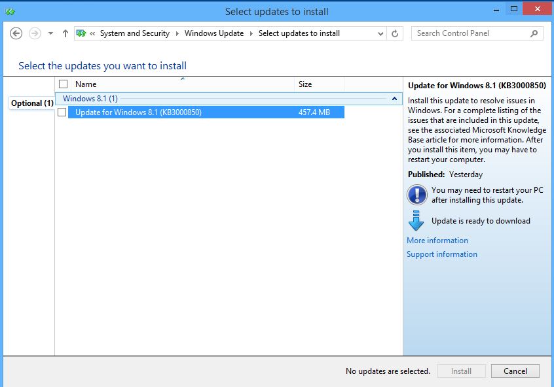Screen dimensions: 554x387
Task: Sort by Name column header
Action: (182, 84)
